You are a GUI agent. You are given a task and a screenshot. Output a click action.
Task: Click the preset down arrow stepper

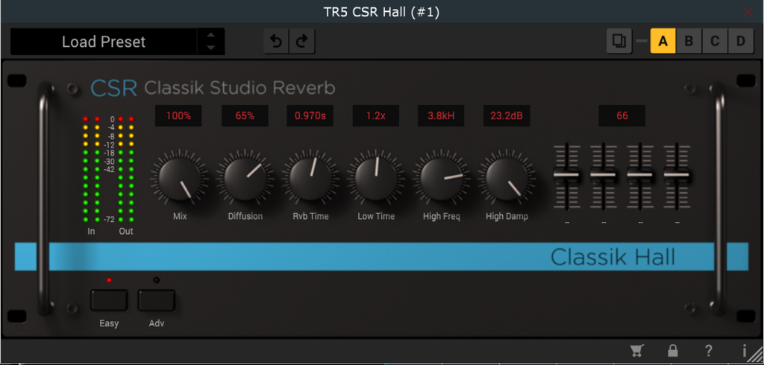tap(210, 48)
